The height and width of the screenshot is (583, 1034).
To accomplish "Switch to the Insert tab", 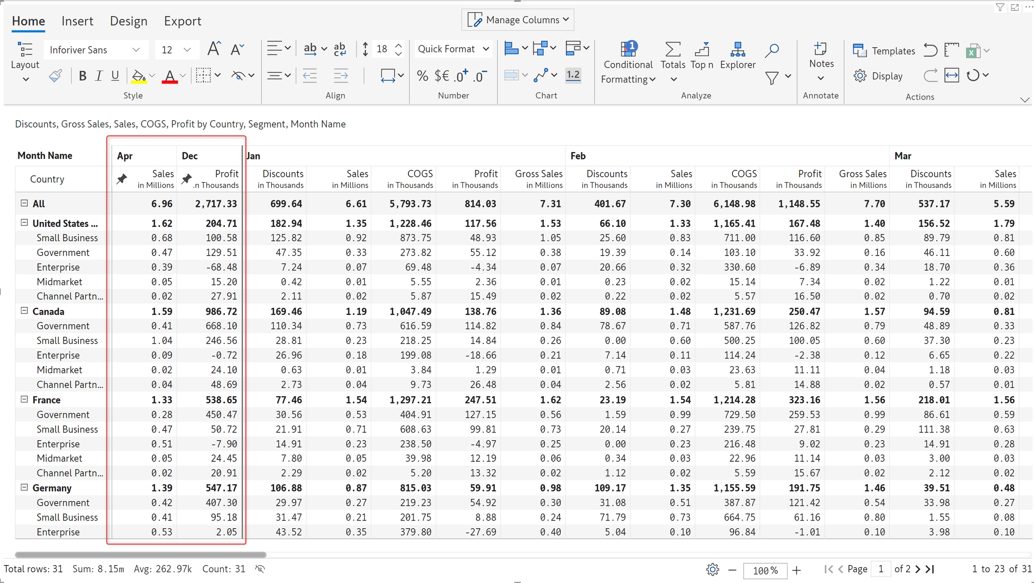I will (x=77, y=21).
